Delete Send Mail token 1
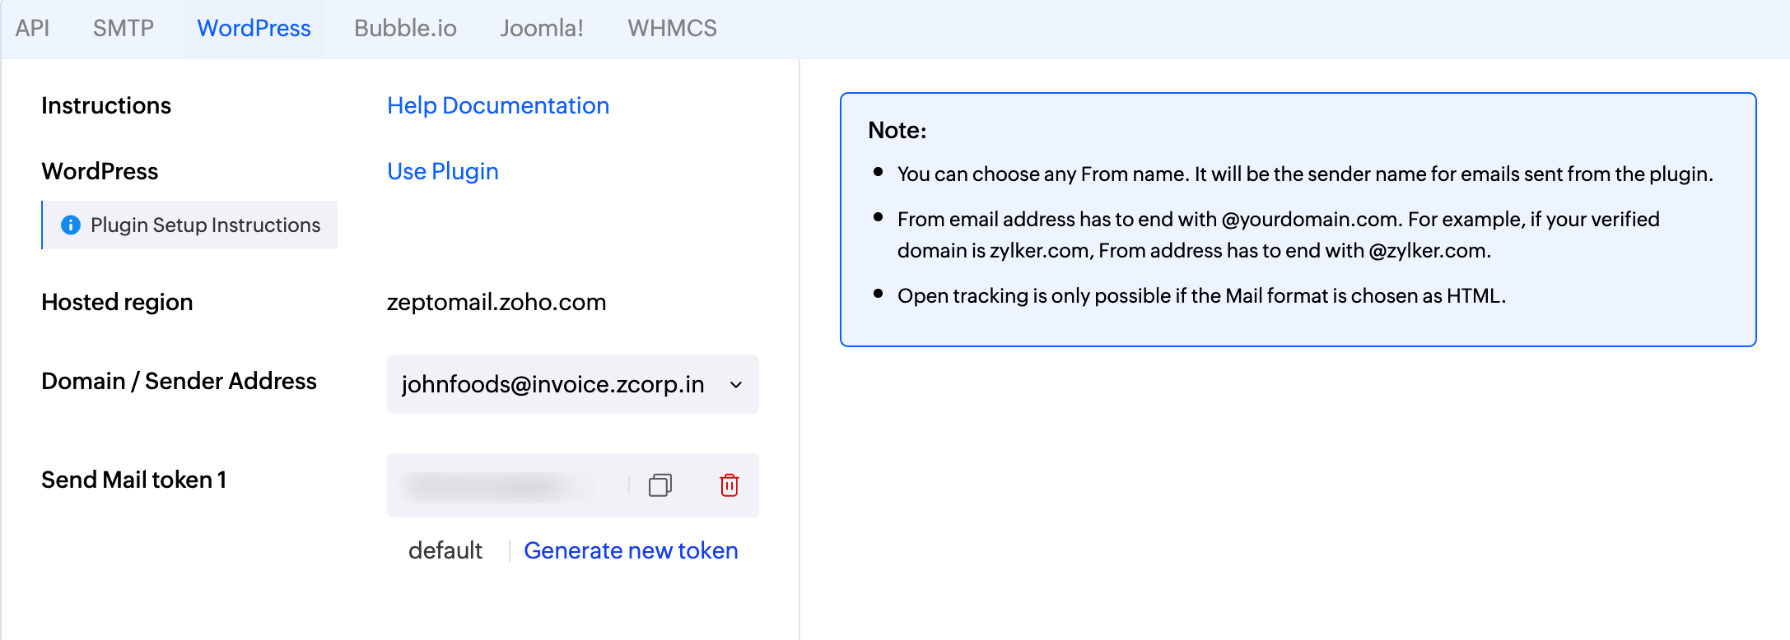1790x640 pixels. 729,485
